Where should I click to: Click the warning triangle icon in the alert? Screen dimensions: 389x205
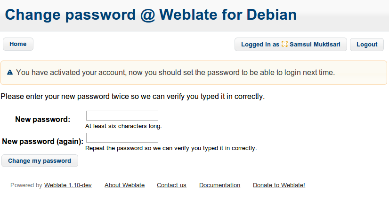10,73
